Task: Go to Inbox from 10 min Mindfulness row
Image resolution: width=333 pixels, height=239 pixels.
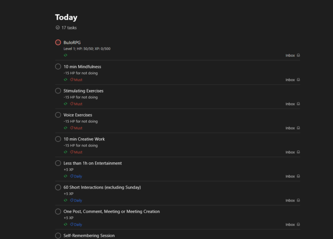Action: tap(293, 80)
